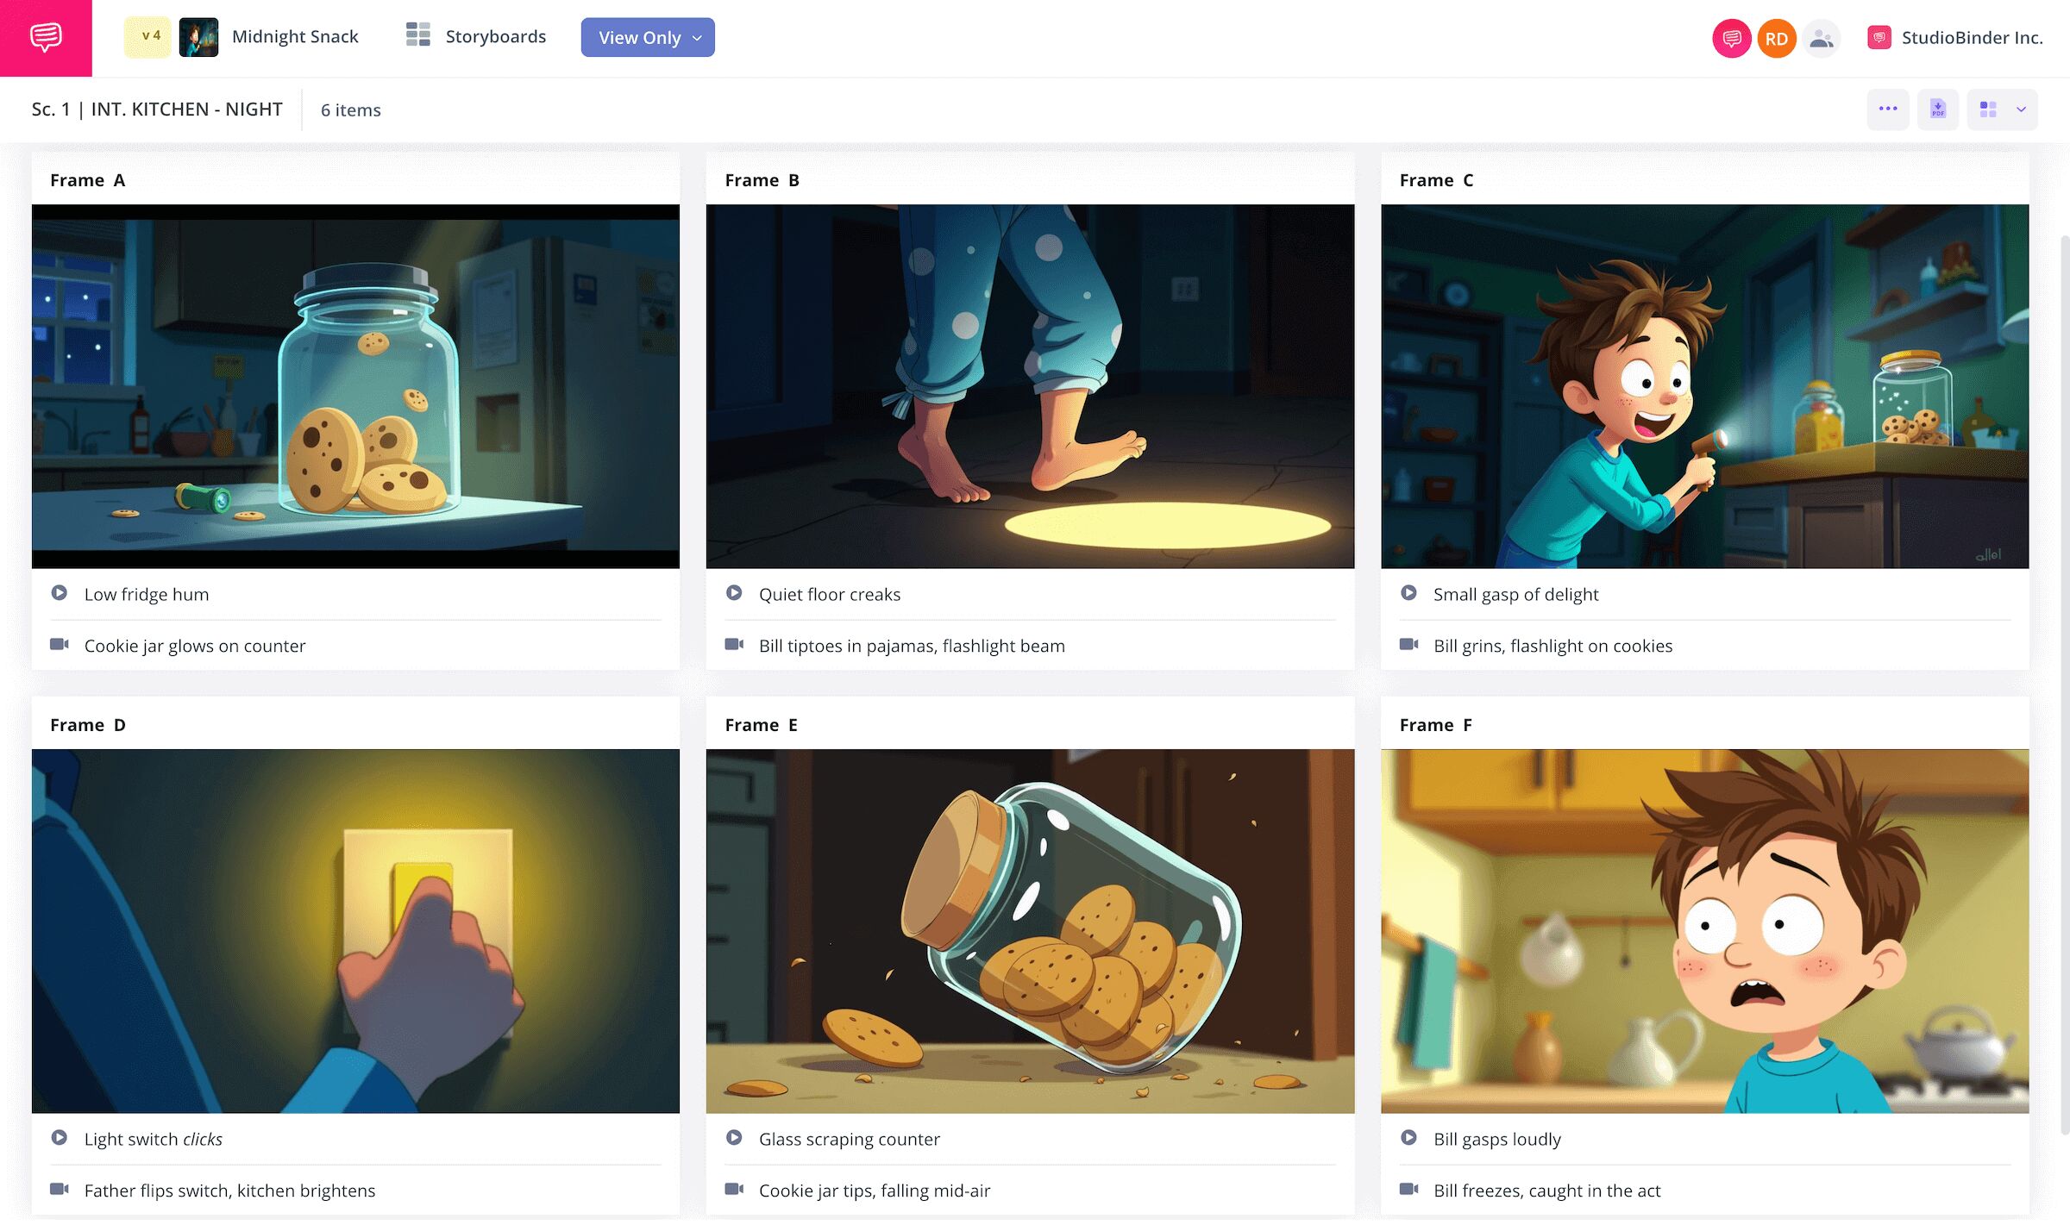Click the StudioBinder chat logo icon
Image resolution: width=2070 pixels, height=1225 pixels.
(46, 38)
